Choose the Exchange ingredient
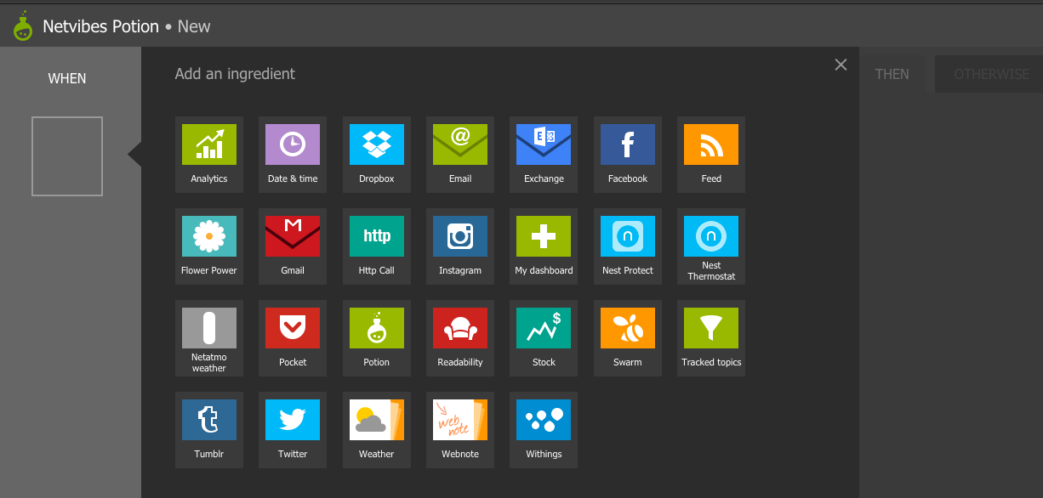This screenshot has width=1043, height=498. click(x=544, y=155)
